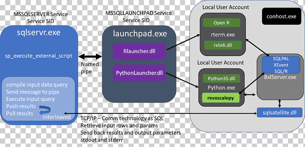Click the Python.exe label

pos(221,88)
